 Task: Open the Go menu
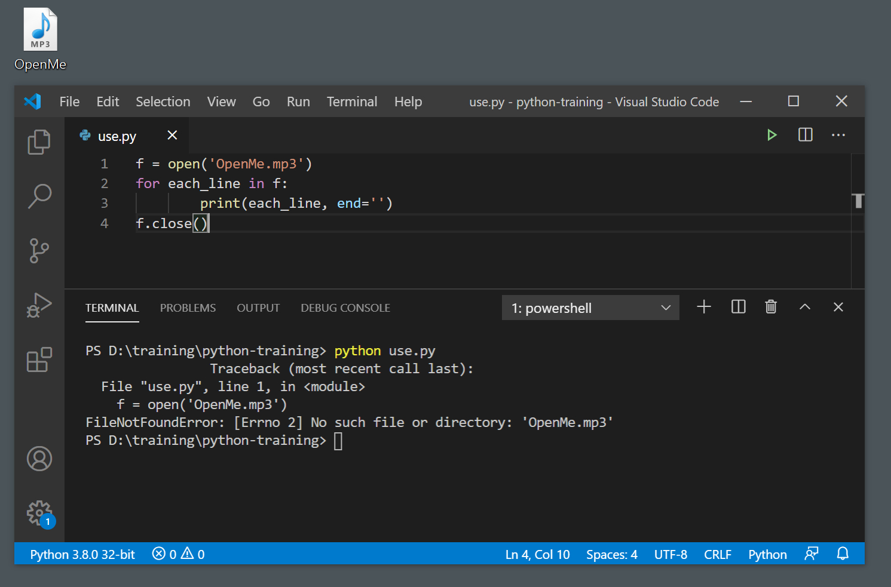pos(261,102)
